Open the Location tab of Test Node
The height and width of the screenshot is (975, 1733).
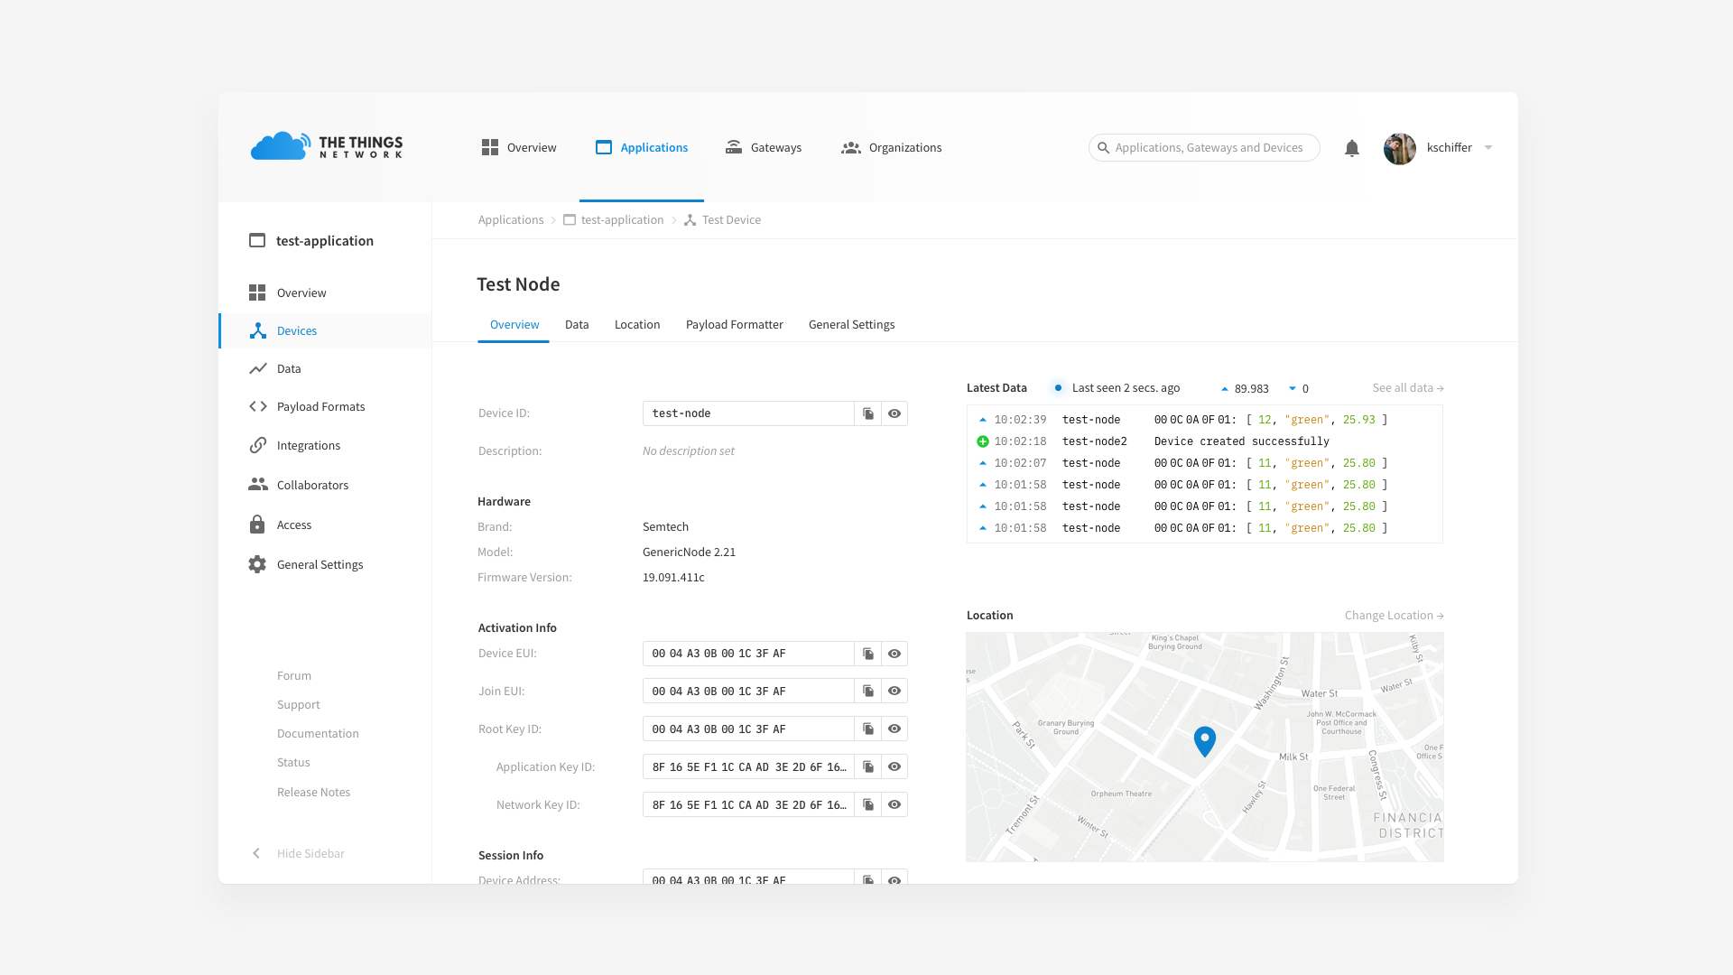637,324
